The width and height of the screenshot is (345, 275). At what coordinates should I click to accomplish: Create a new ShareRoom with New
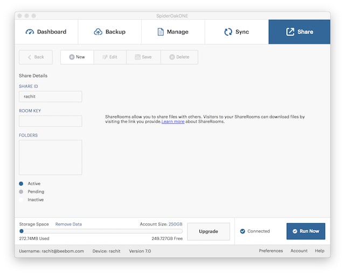pos(77,57)
